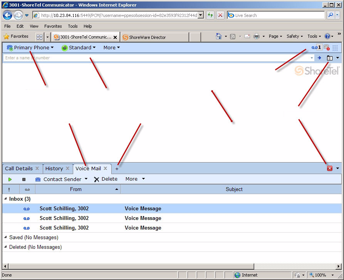
Task: Switch to the ShoreWare Director browser tab
Action: [x=155, y=37]
